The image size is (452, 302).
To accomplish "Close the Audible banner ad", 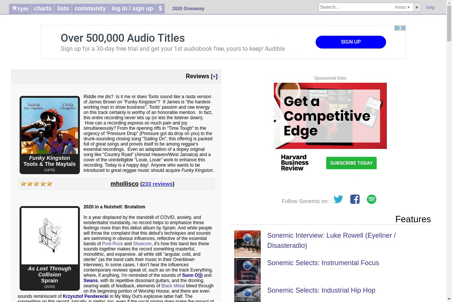I will [x=403, y=28].
